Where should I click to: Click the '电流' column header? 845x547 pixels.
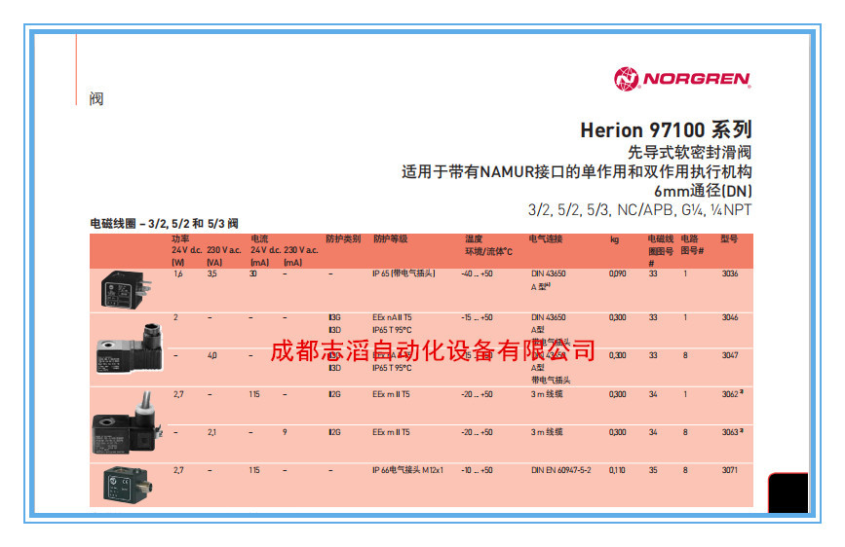click(259, 238)
